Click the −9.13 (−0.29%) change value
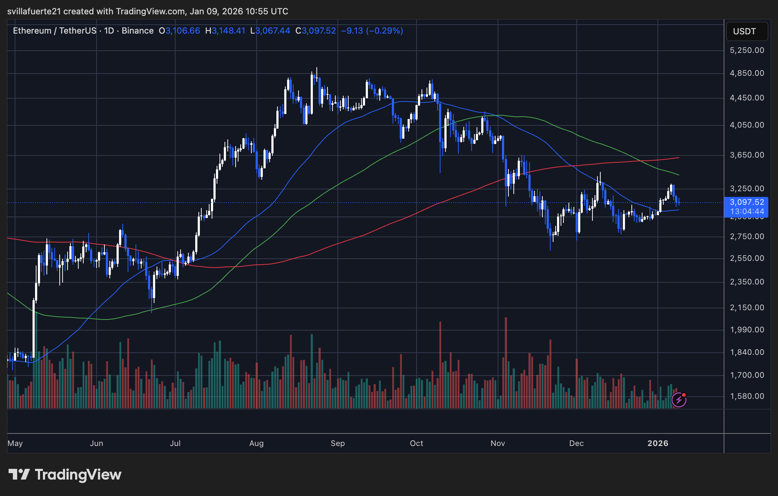The height and width of the screenshot is (496, 778). pos(372,31)
